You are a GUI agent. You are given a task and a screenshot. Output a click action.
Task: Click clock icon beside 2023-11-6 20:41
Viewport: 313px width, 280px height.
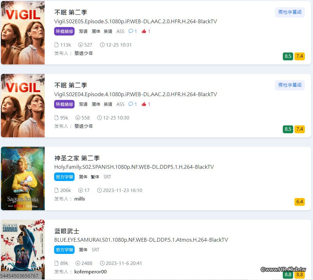102,263
